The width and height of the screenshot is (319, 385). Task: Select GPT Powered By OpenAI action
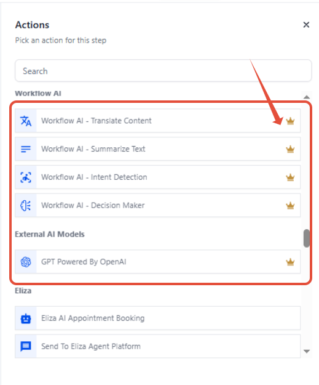tap(157, 262)
